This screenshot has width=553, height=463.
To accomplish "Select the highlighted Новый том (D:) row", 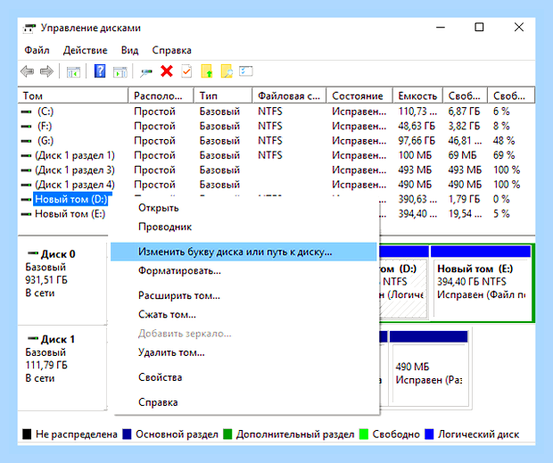I will 70,199.
